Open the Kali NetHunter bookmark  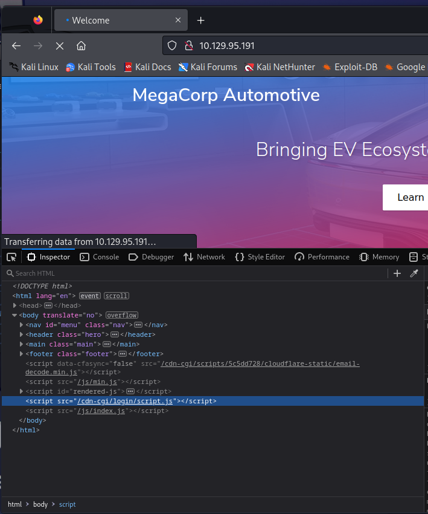point(279,67)
